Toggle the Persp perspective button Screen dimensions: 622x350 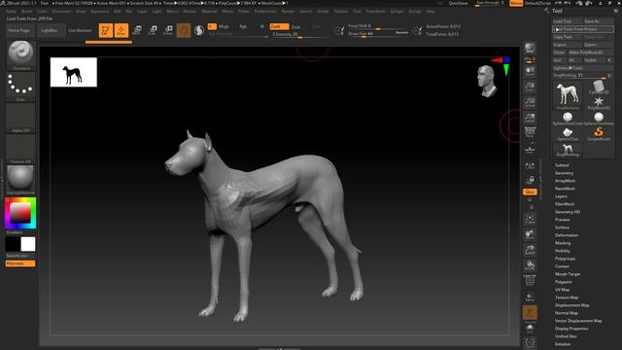(530, 132)
